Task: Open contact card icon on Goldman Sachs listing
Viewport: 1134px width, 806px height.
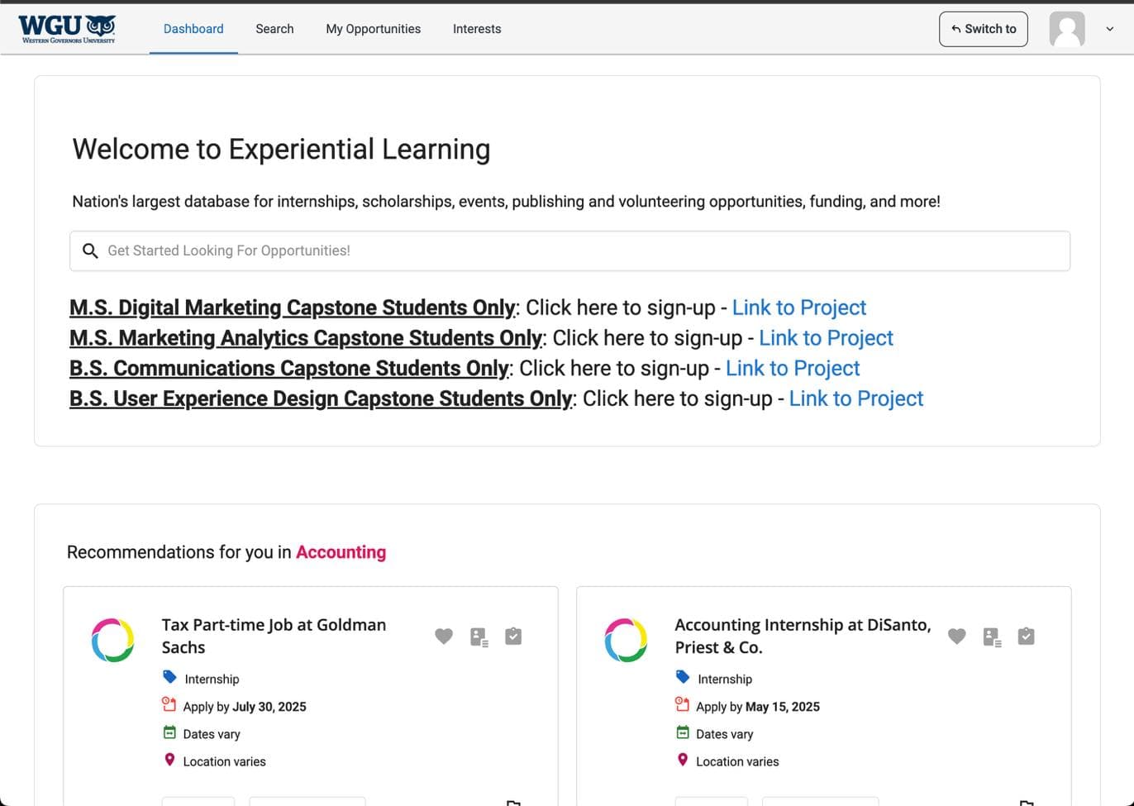Action: point(479,637)
